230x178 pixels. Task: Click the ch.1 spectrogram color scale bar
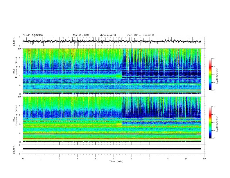coord(210,74)
